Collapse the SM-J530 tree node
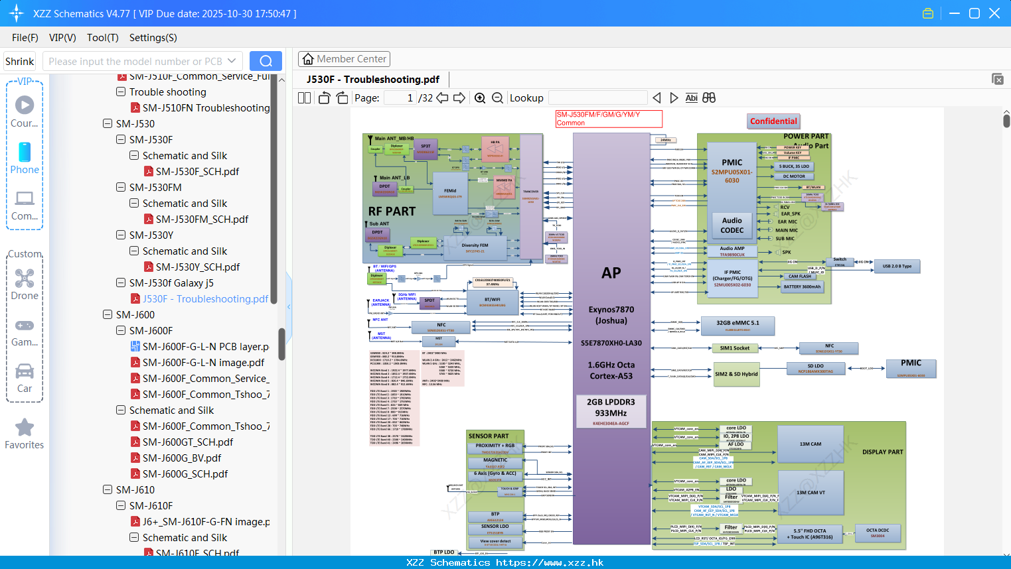This screenshot has width=1011, height=569. pyautogui.click(x=108, y=123)
